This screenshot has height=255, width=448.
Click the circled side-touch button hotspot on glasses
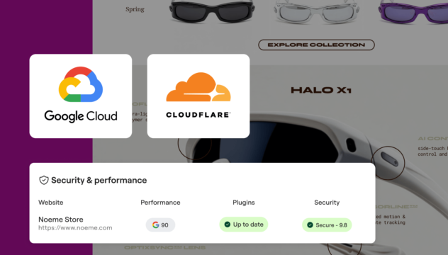coord(388,163)
